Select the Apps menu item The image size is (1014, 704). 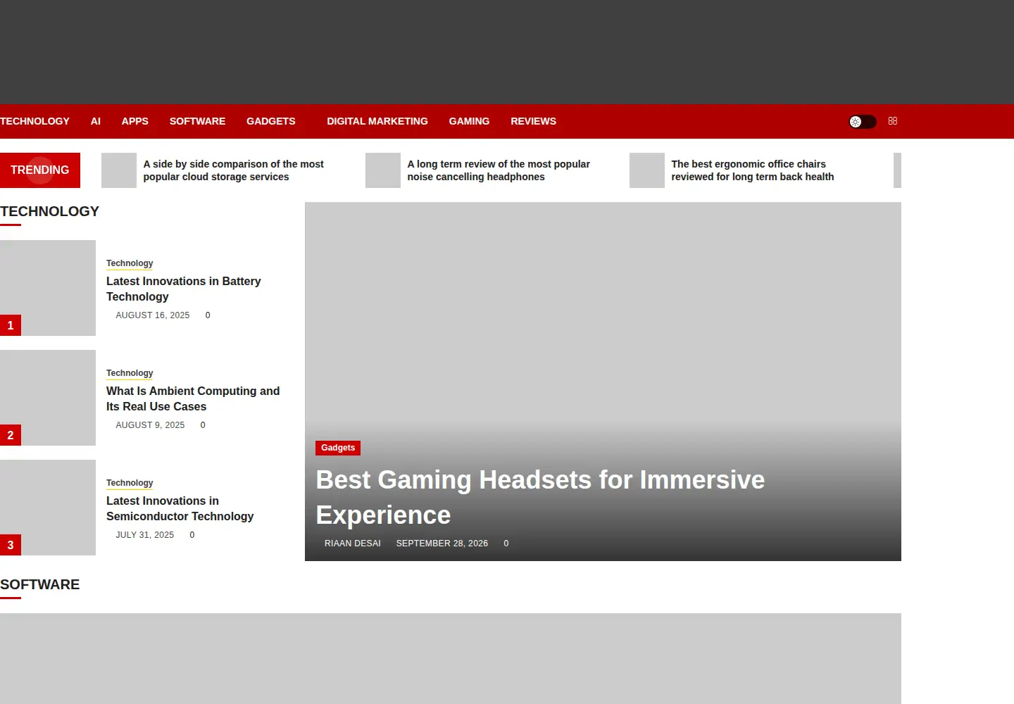(135, 121)
